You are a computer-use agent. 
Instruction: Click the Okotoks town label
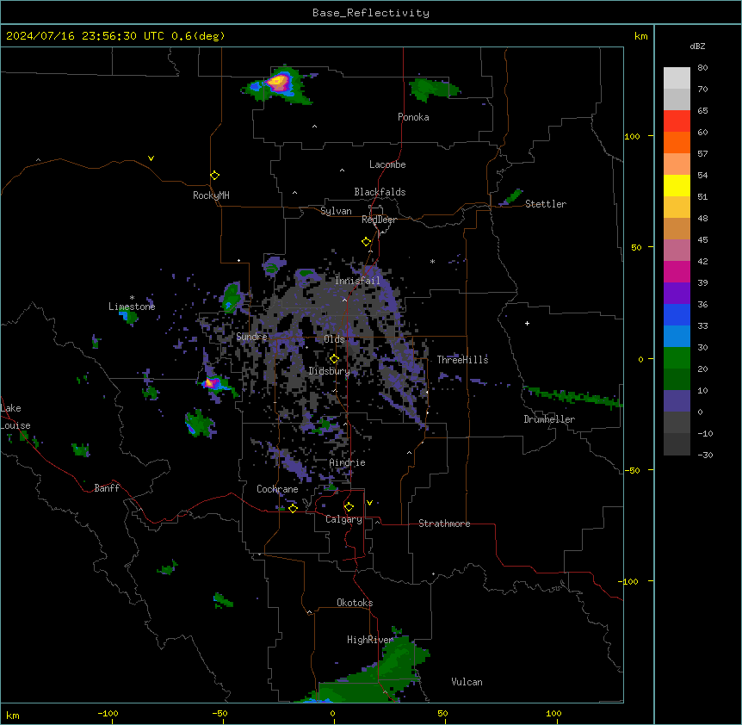coord(355,603)
